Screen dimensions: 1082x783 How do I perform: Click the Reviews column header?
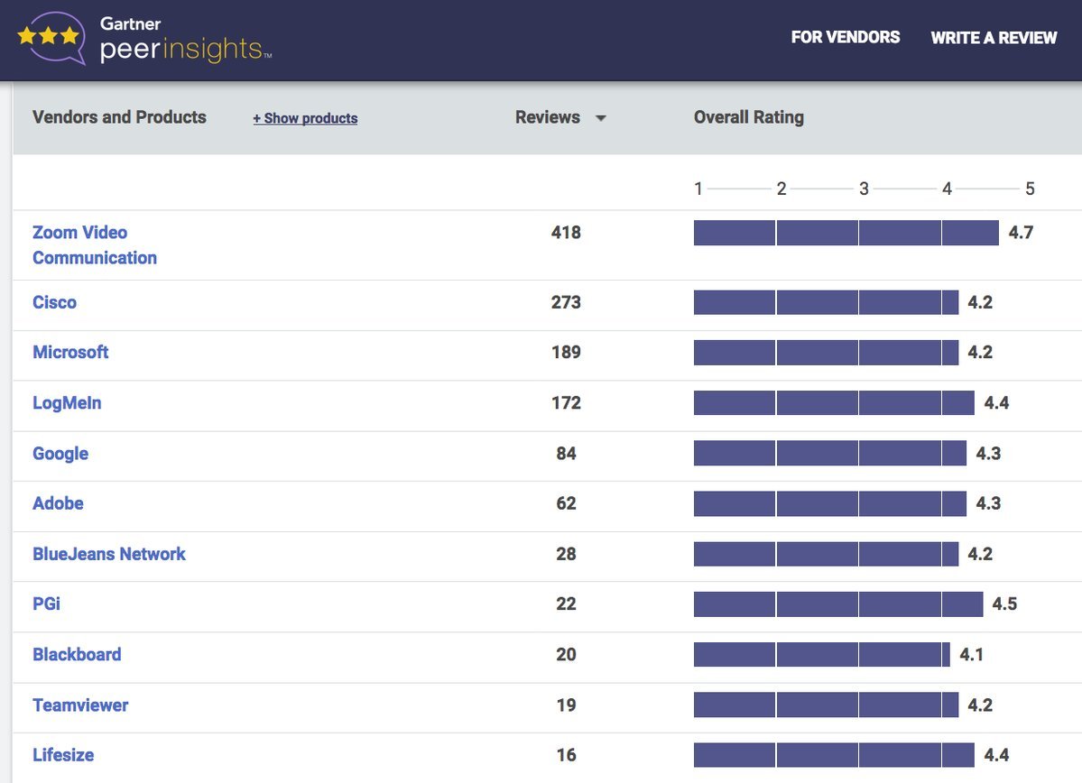[547, 117]
